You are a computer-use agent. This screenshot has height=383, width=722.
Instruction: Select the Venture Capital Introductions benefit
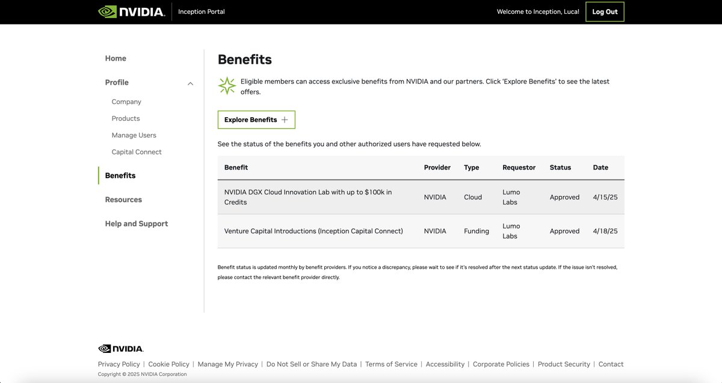313,231
